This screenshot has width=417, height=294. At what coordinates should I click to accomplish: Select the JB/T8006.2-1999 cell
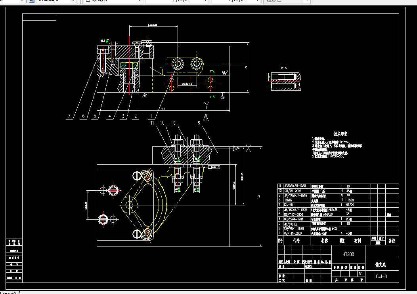(x=295, y=210)
